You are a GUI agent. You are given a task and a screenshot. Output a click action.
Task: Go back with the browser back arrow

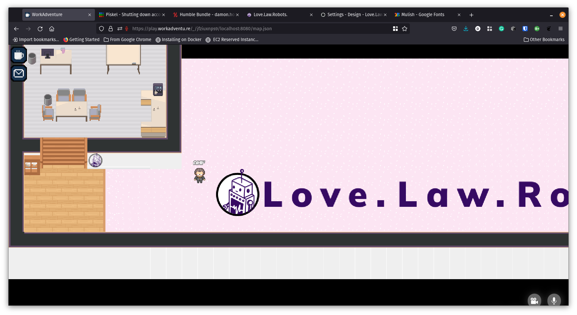tap(16, 29)
